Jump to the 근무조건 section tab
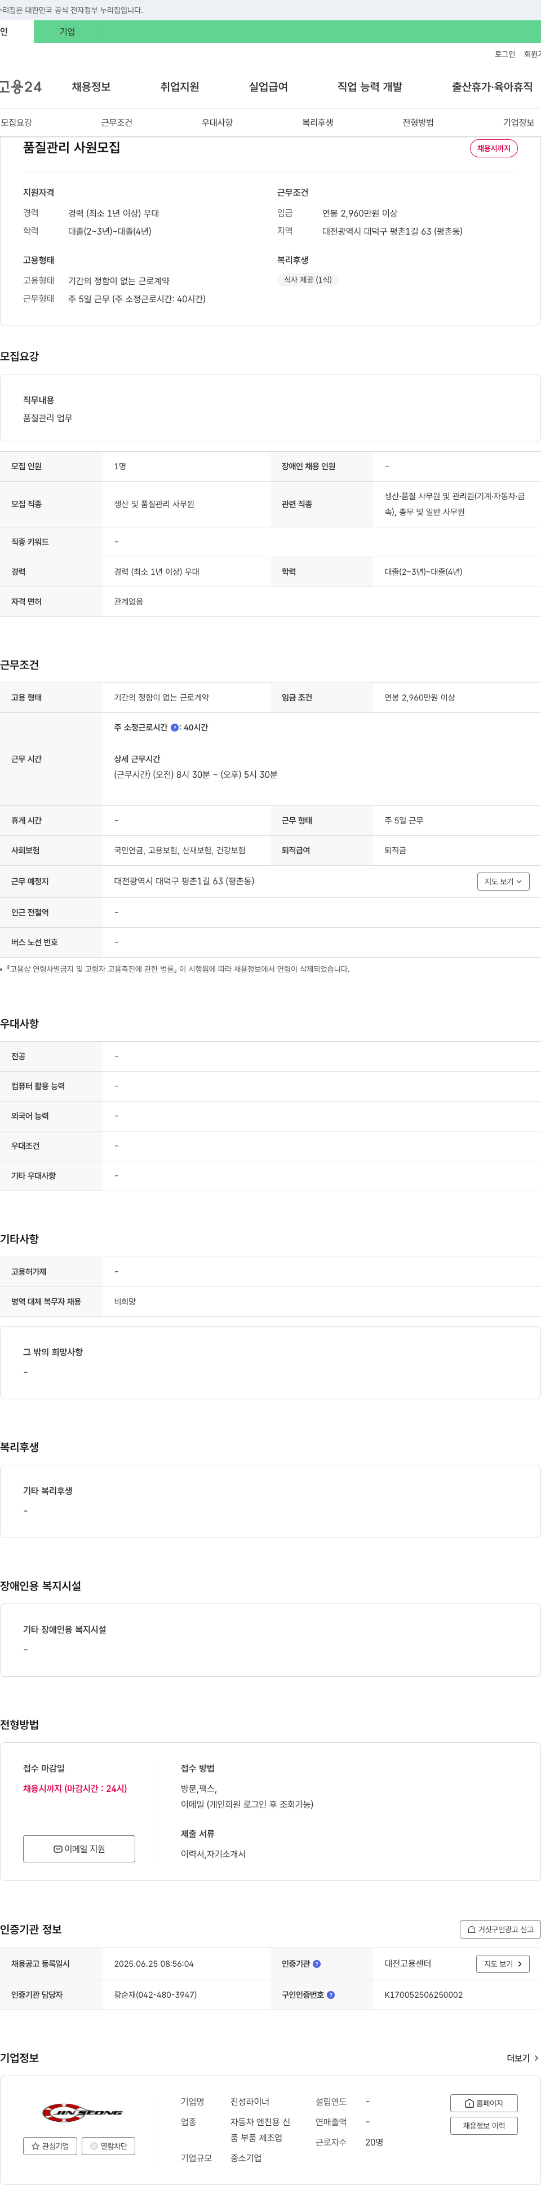The width and height of the screenshot is (541, 2185). coord(116,122)
